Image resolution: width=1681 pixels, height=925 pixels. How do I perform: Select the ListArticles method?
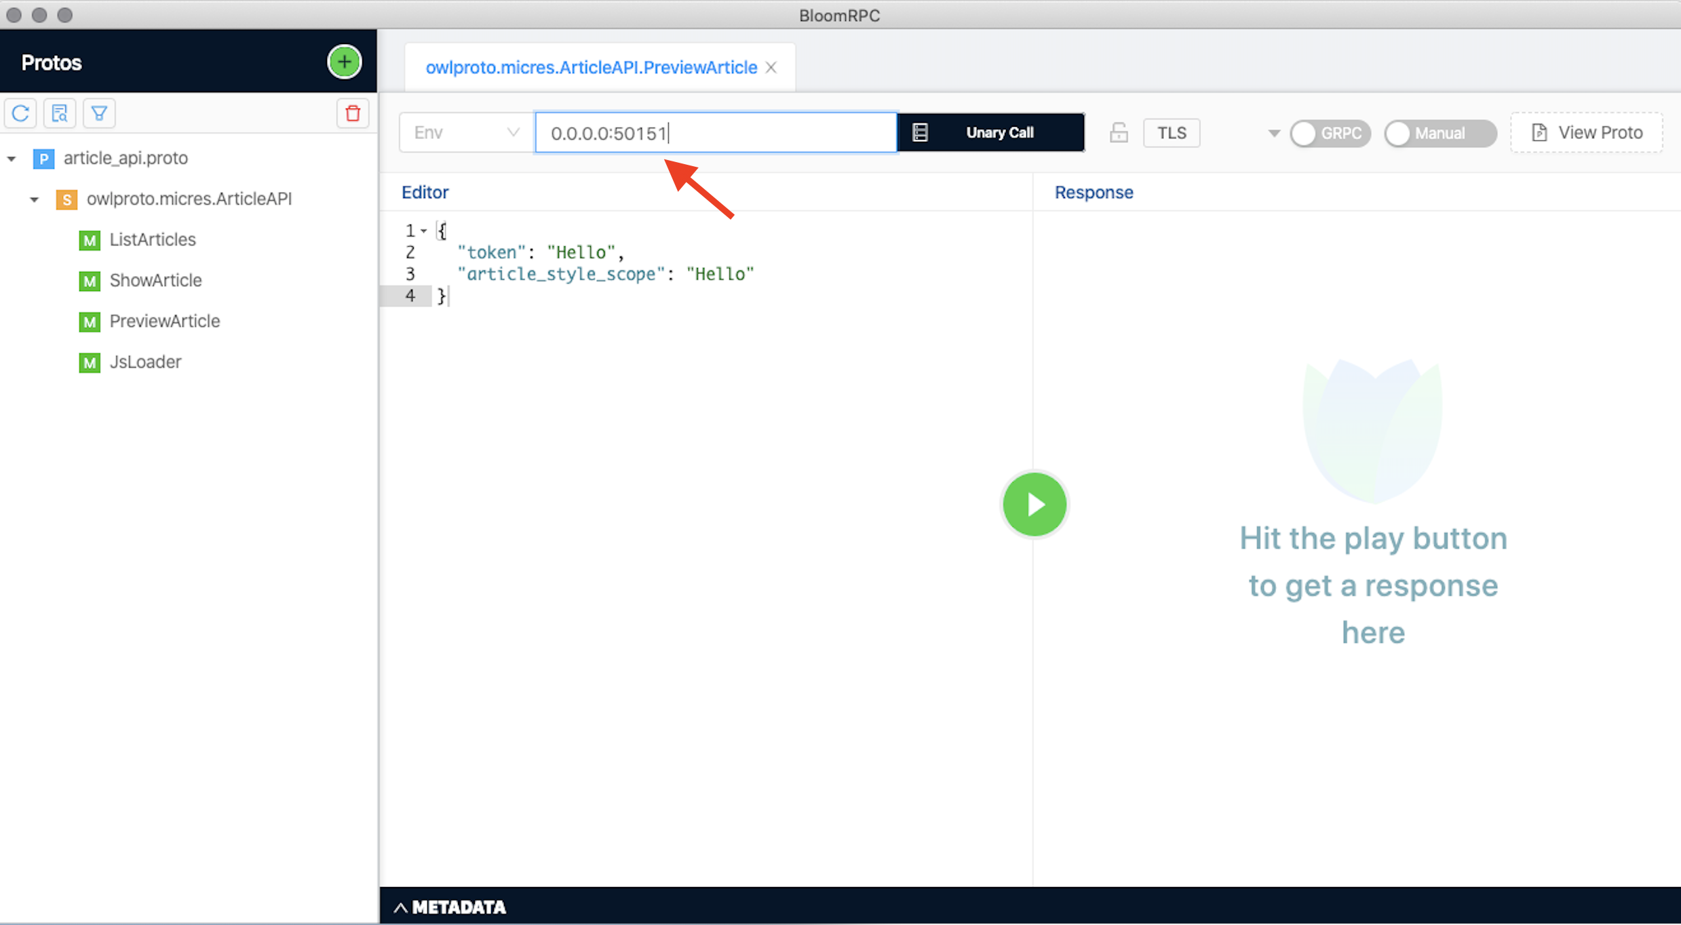[152, 239]
